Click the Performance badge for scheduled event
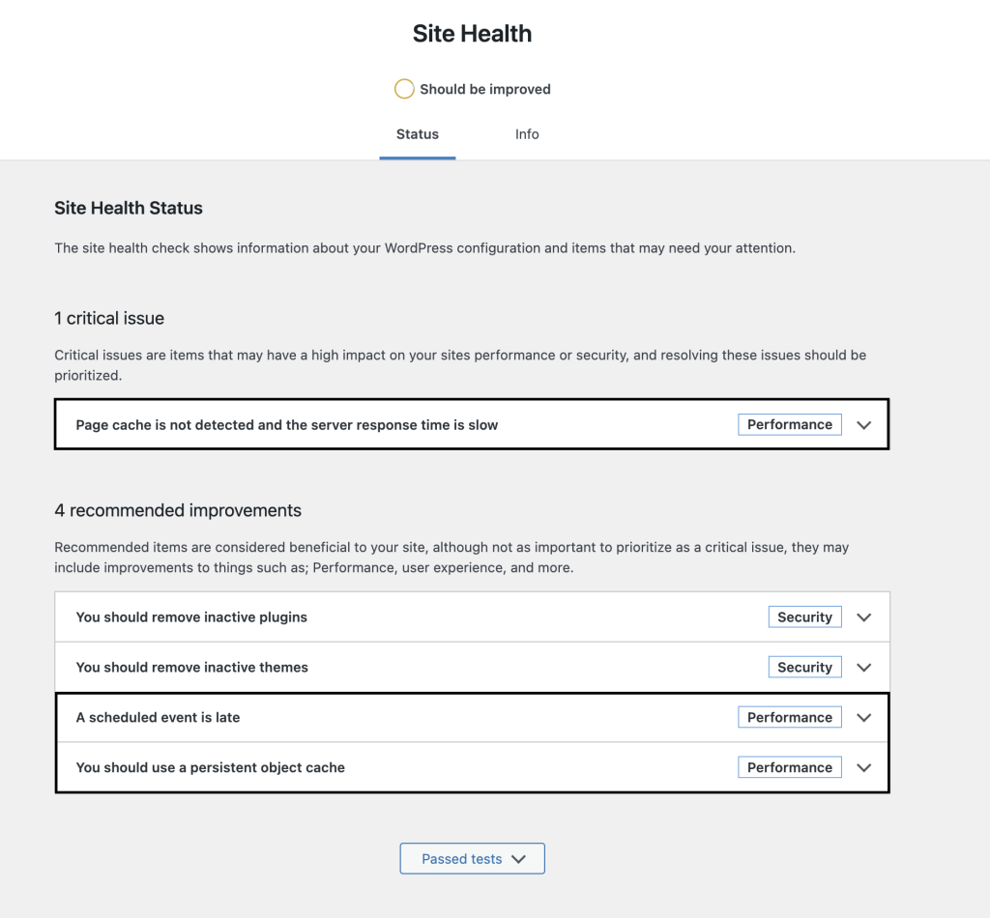 [790, 718]
